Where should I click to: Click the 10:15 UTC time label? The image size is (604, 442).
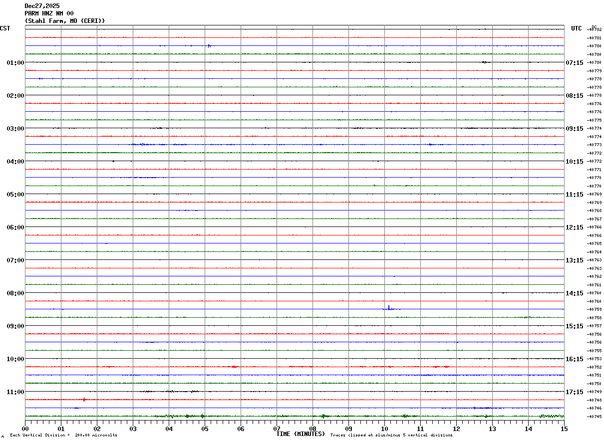coord(575,162)
